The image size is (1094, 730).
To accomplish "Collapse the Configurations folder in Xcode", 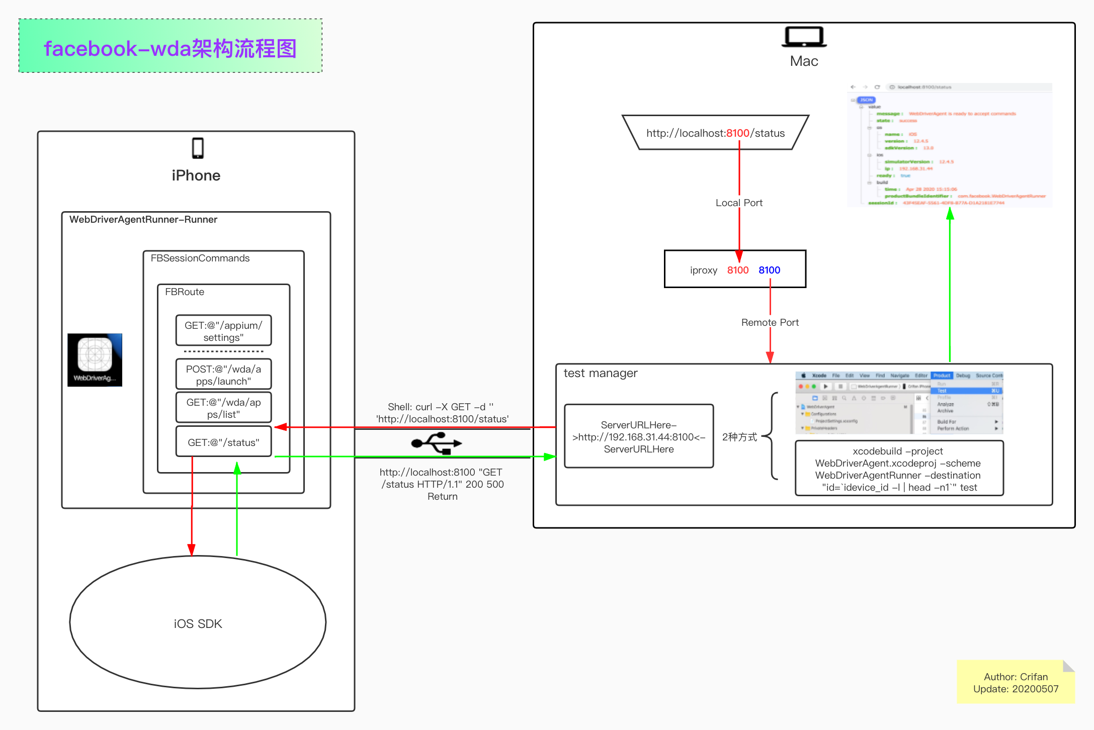I will 802,414.
